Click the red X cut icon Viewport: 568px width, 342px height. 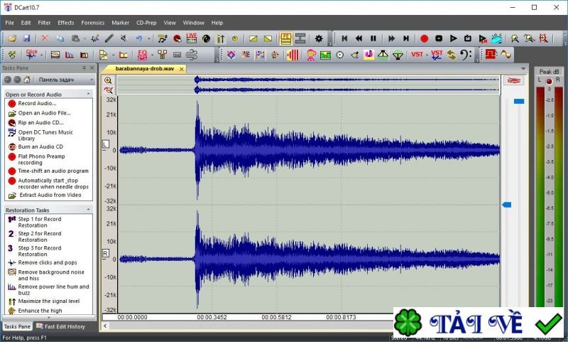pos(45,38)
